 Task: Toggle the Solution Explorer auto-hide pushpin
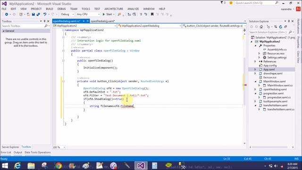pos(289,21)
